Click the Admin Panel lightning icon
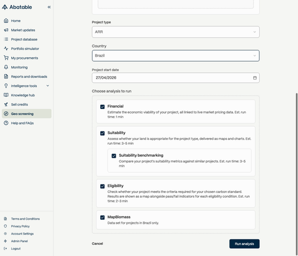Screen dimensions: 298x256 pyautogui.click(x=5, y=241)
